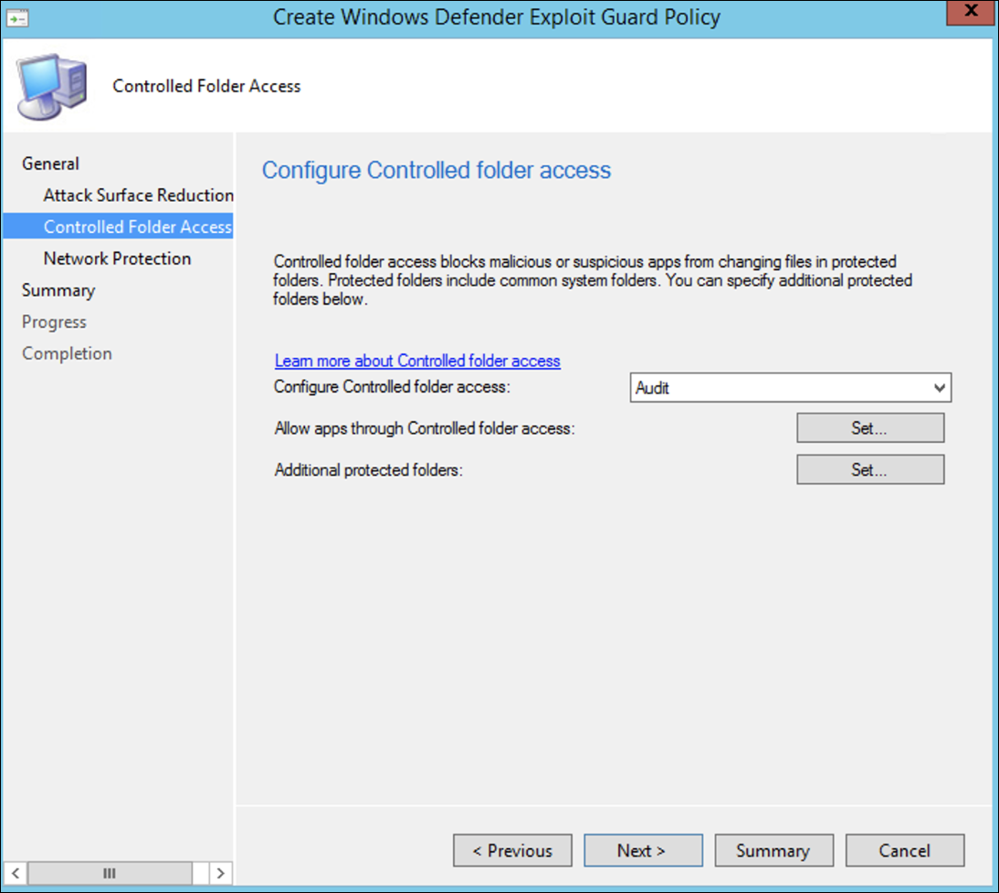Open the Configure Controlled folder access dropdown

coord(790,387)
